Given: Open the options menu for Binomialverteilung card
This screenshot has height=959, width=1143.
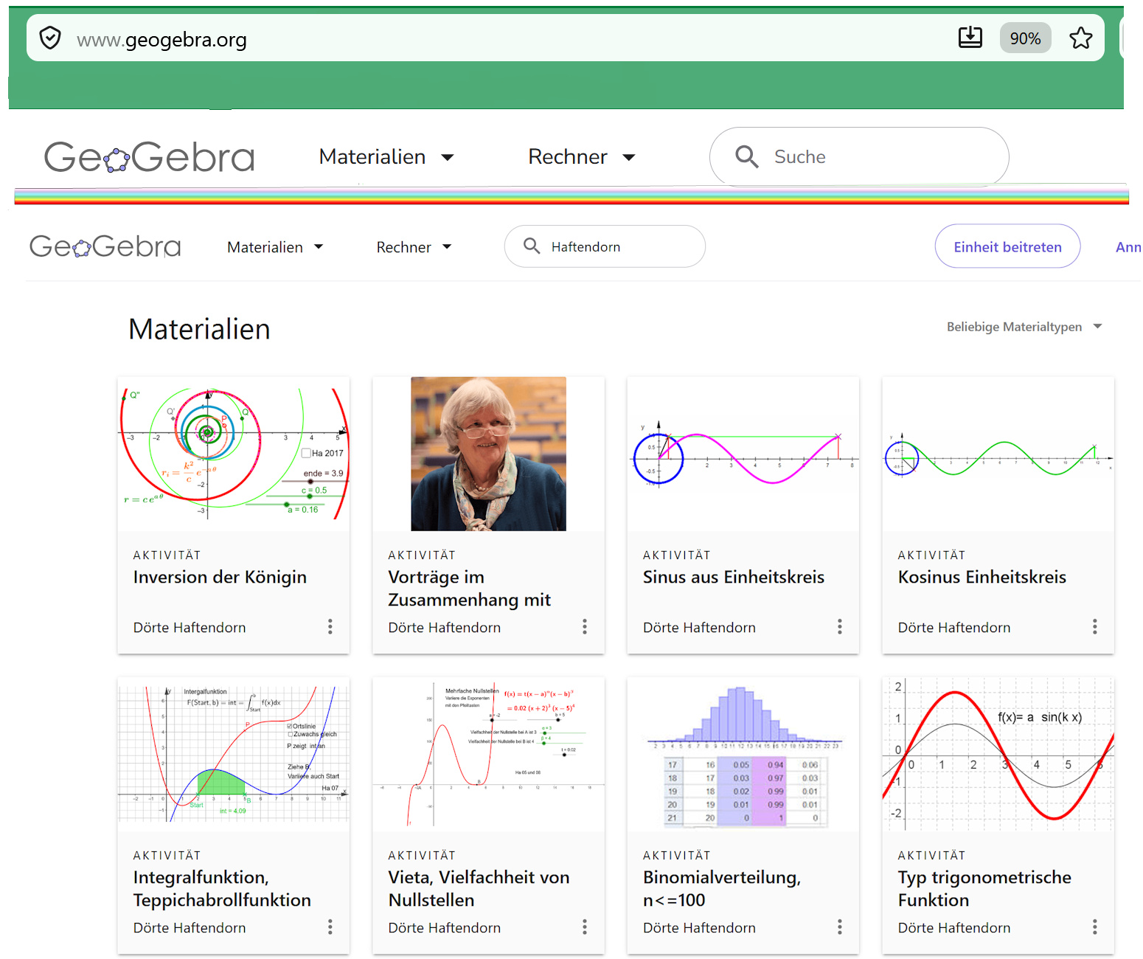Looking at the screenshot, I should [x=839, y=927].
